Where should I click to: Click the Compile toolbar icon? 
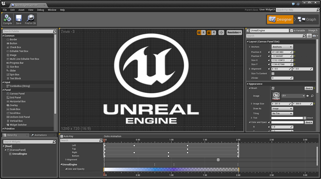[8, 18]
